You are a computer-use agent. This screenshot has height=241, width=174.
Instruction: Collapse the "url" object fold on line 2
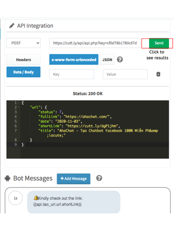[x=18, y=107]
